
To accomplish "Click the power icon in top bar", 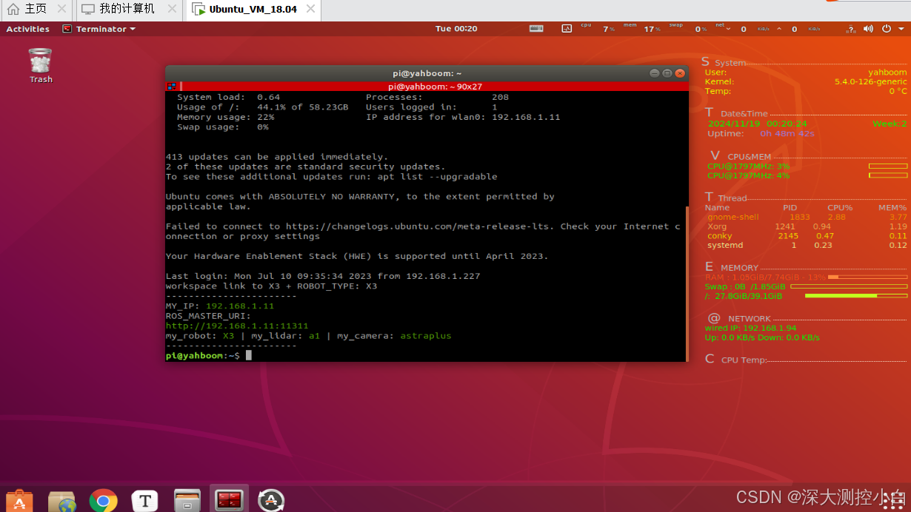I will click(887, 29).
